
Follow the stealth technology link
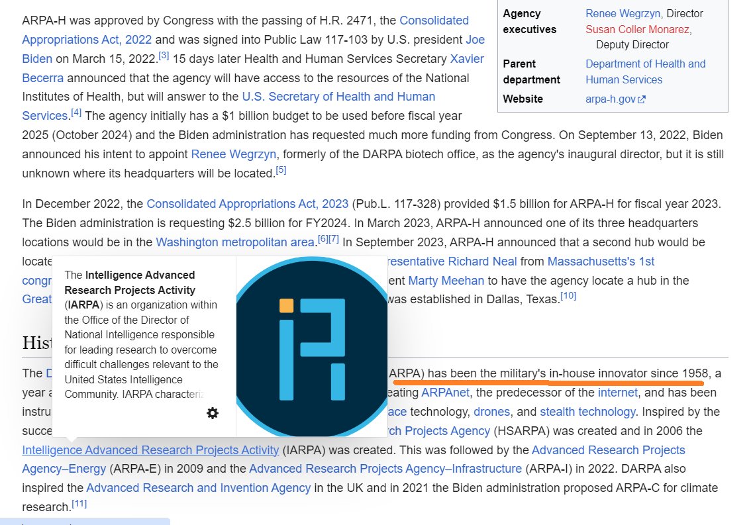[587, 412]
